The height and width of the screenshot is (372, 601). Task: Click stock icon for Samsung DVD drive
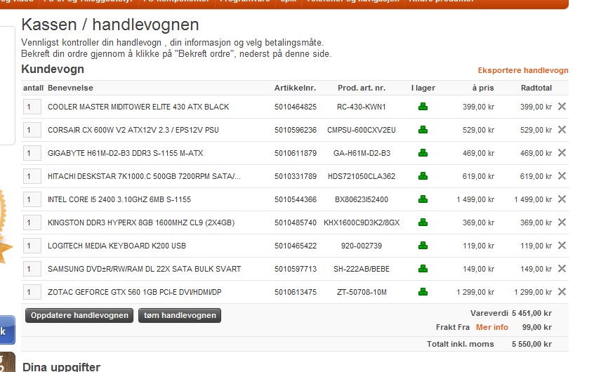[x=423, y=269]
